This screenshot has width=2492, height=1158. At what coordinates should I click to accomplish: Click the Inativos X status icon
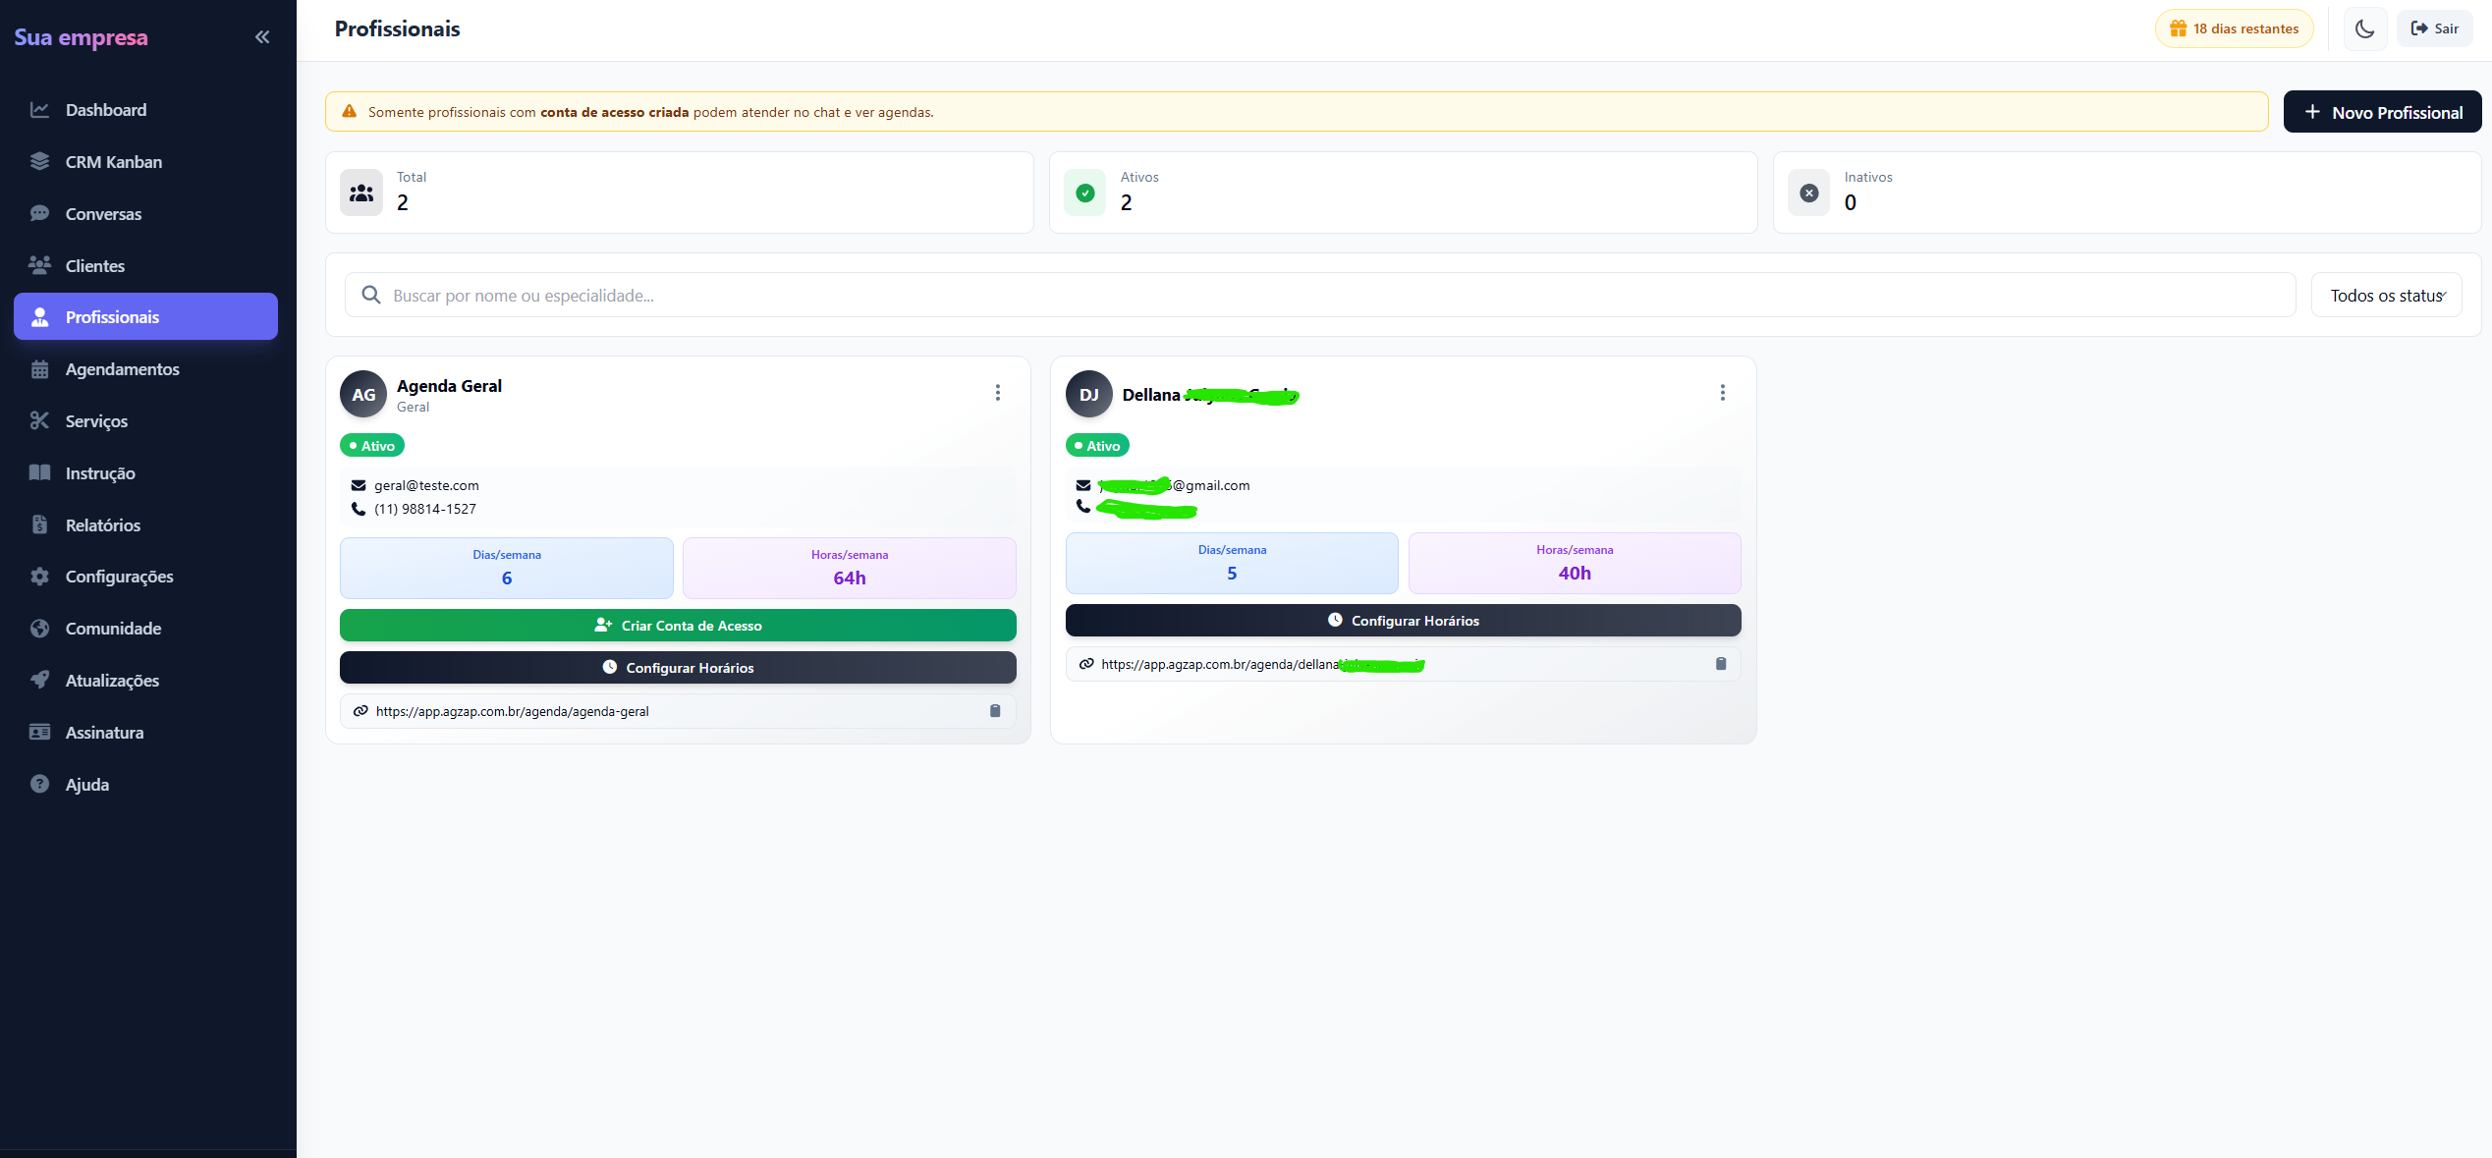tap(1808, 193)
